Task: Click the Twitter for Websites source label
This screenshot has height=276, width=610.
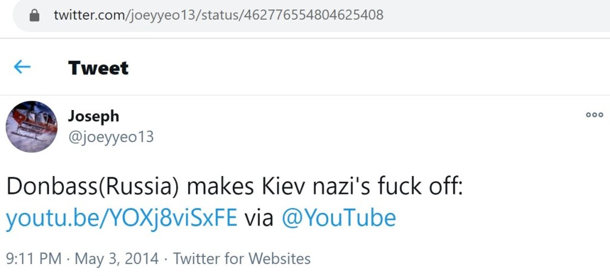Action: [x=242, y=259]
